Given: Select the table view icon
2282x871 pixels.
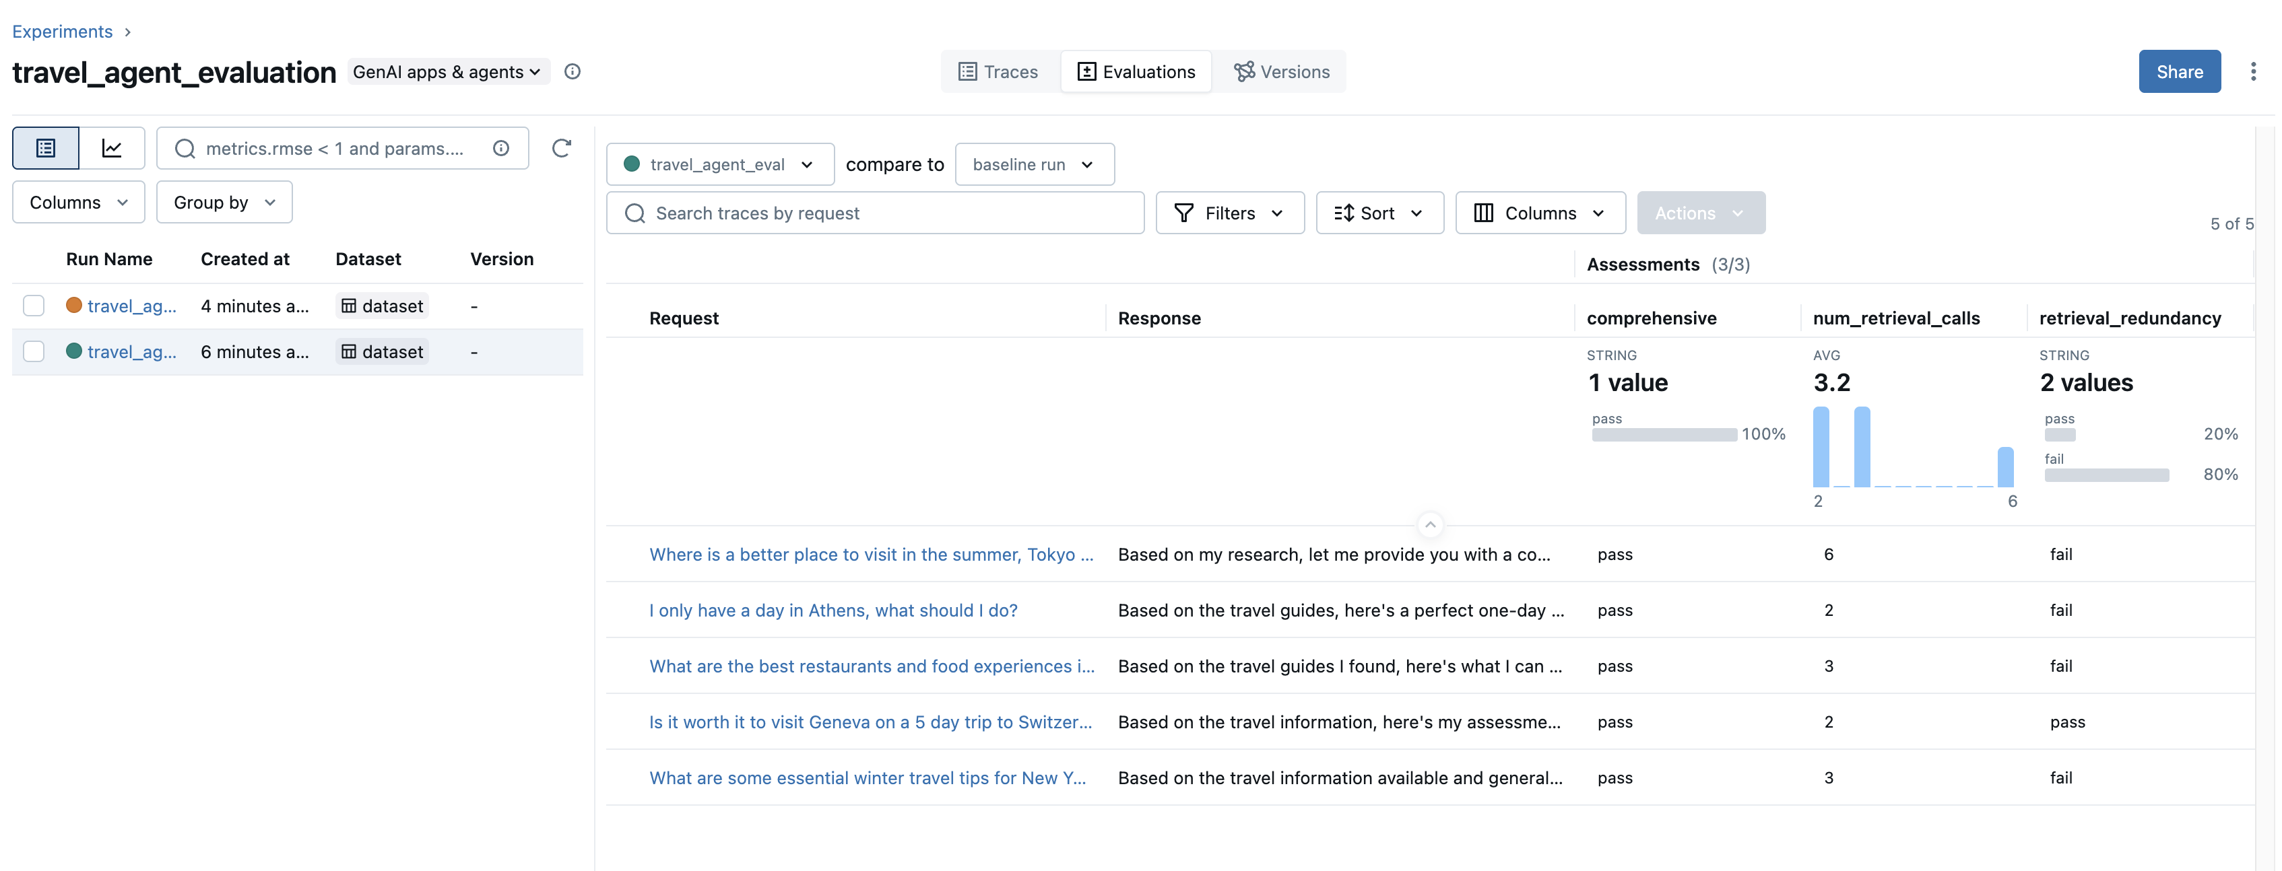Looking at the screenshot, I should [x=44, y=148].
